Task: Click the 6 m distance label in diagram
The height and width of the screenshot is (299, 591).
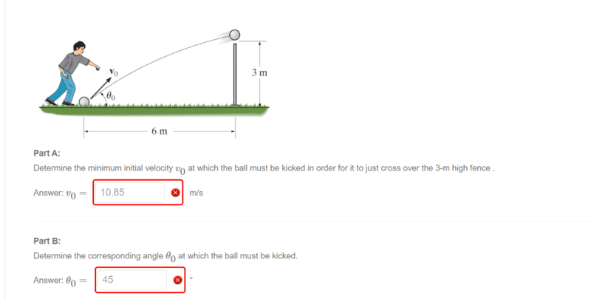Action: click(x=159, y=132)
